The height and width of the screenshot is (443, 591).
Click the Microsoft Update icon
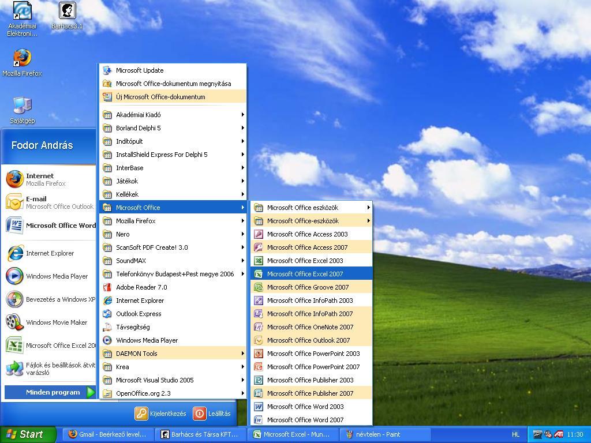point(107,70)
